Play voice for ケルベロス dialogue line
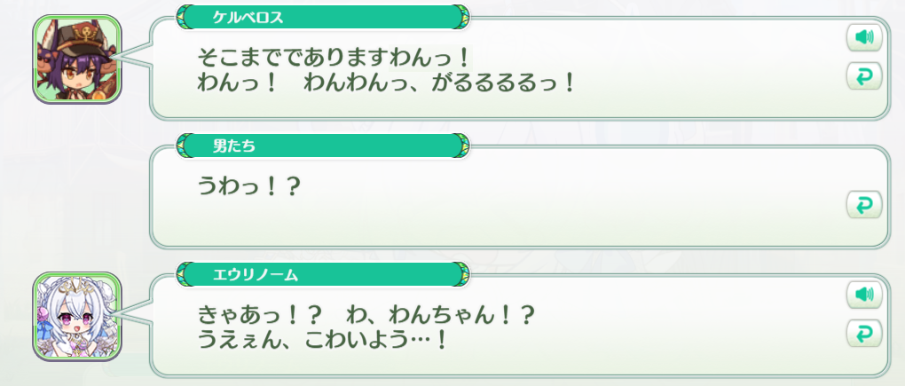Viewport: 905px width, 386px height. point(864,38)
